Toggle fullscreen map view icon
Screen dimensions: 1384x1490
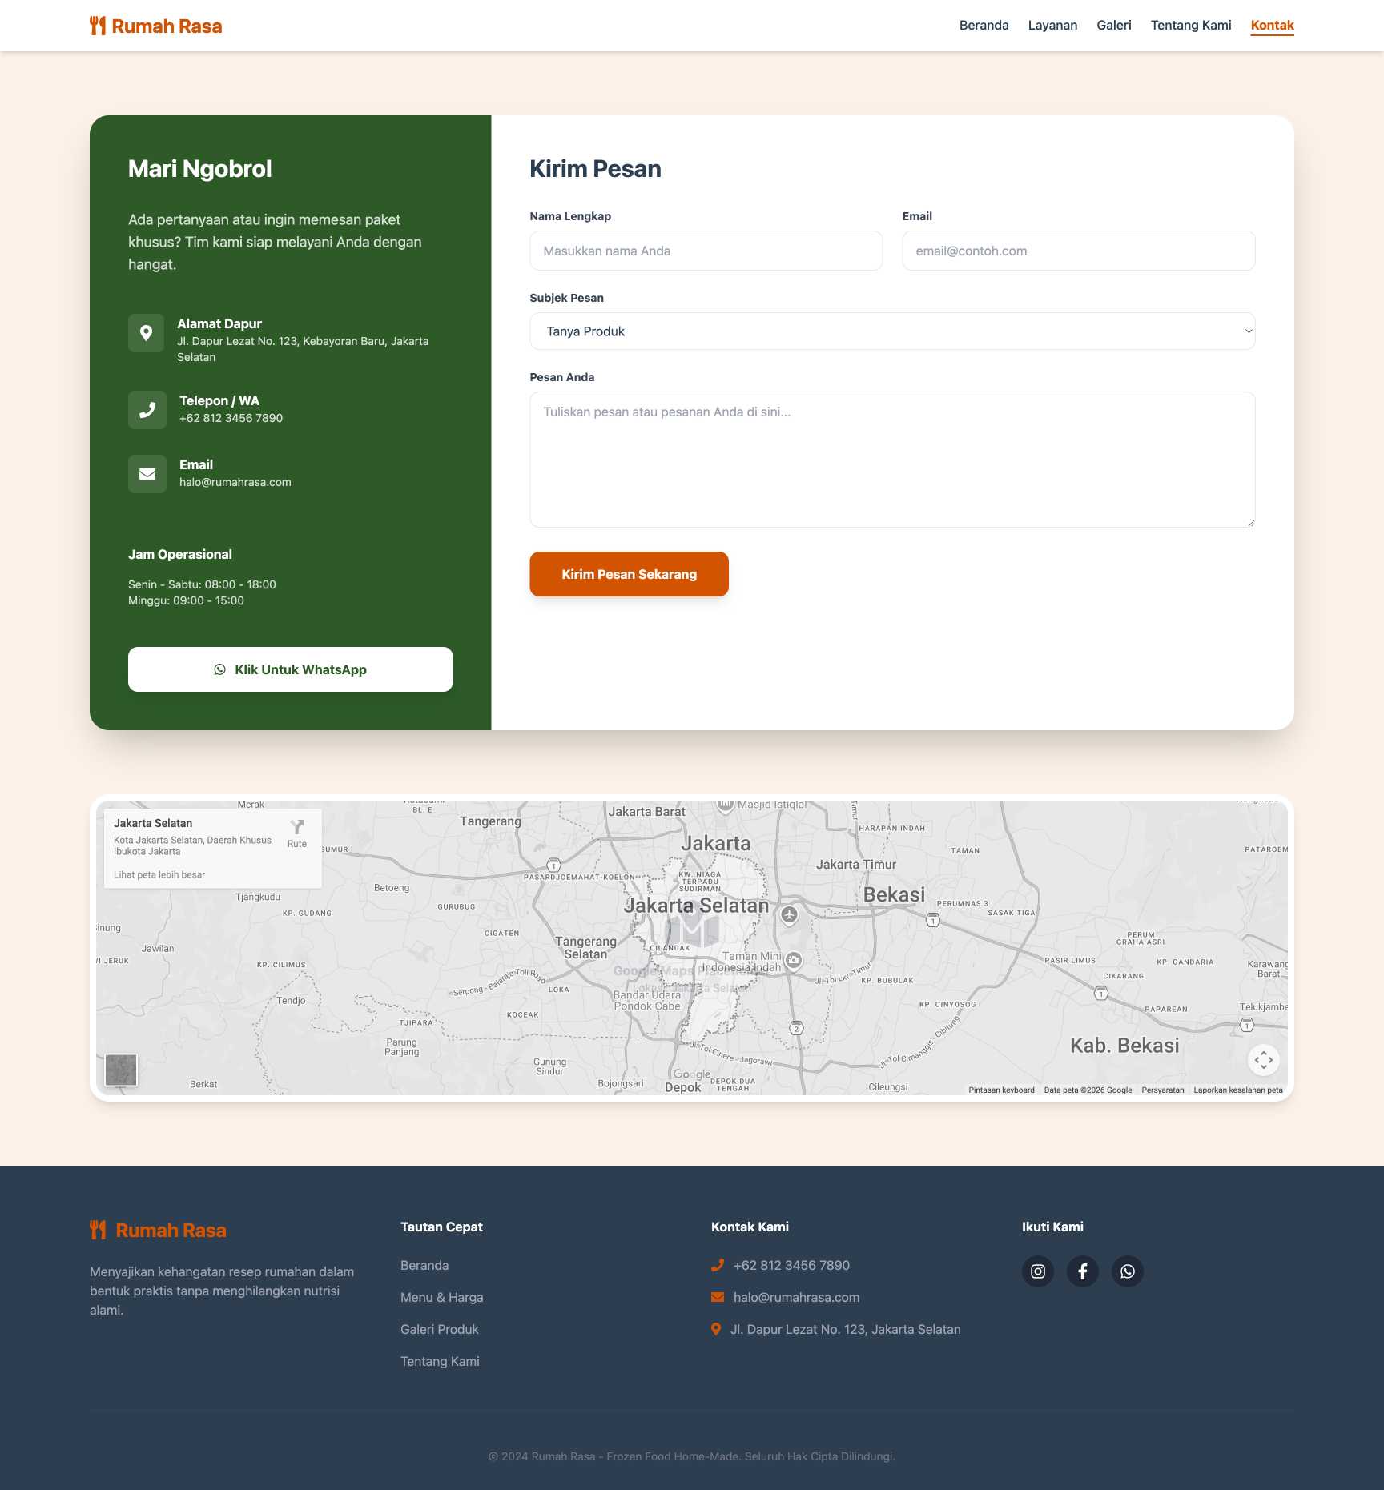click(x=1263, y=1060)
